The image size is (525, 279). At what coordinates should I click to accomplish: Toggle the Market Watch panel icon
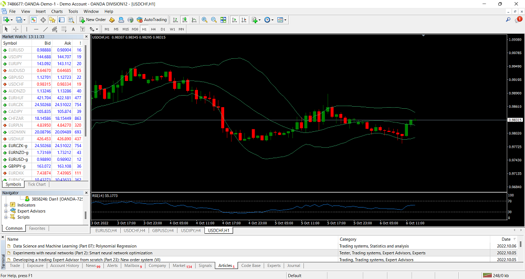click(x=34, y=20)
